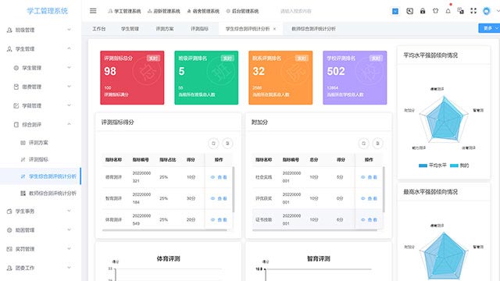Screen dimensions: 500x281
Task: Click the green 班级评测排名 card
Action: 206,77
